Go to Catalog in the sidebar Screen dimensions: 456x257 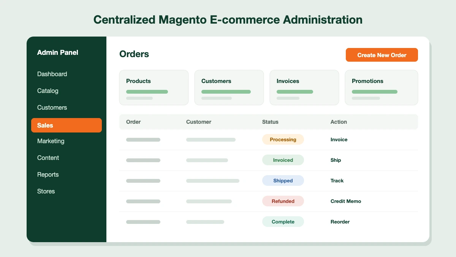tap(48, 91)
